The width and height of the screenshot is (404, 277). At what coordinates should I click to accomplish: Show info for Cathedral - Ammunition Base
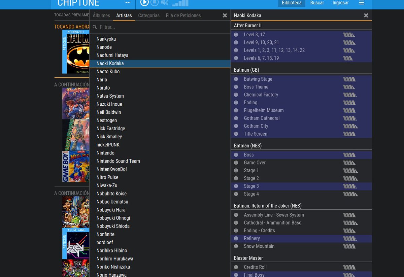(236, 223)
